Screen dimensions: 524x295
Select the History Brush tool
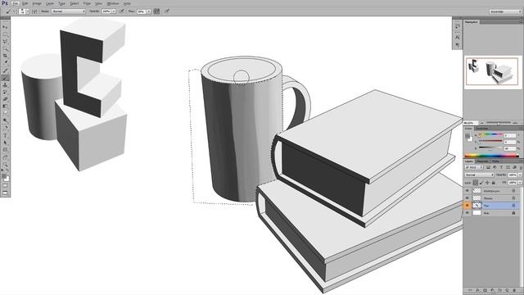[5, 92]
